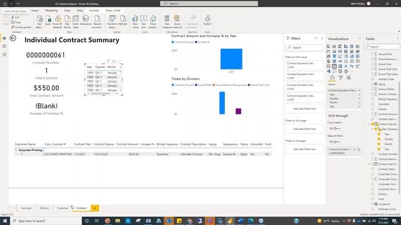
Task: Click Quick measure icon
Action: point(177,19)
